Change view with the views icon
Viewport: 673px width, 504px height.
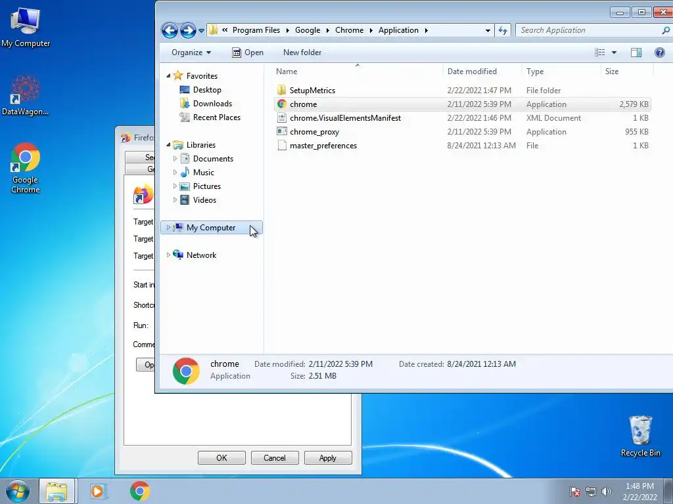point(599,52)
